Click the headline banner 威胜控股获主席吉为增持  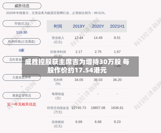(80, 66)
